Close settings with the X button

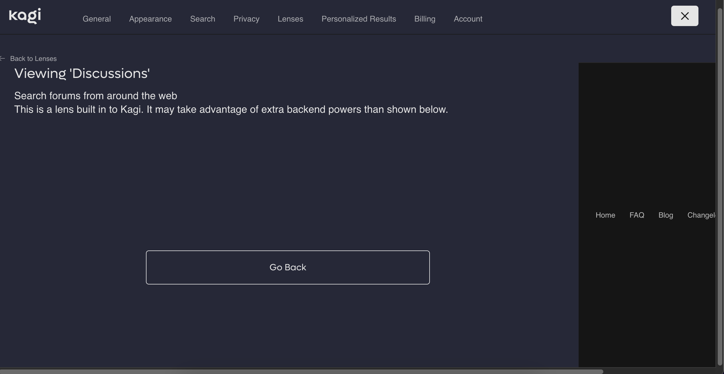coord(684,16)
